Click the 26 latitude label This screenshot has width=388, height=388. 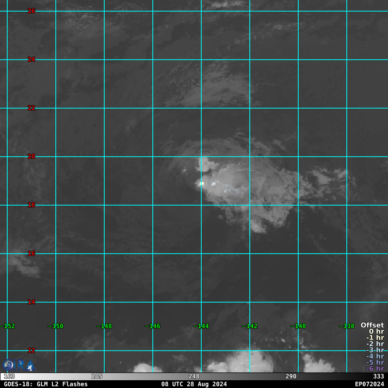[32, 11]
